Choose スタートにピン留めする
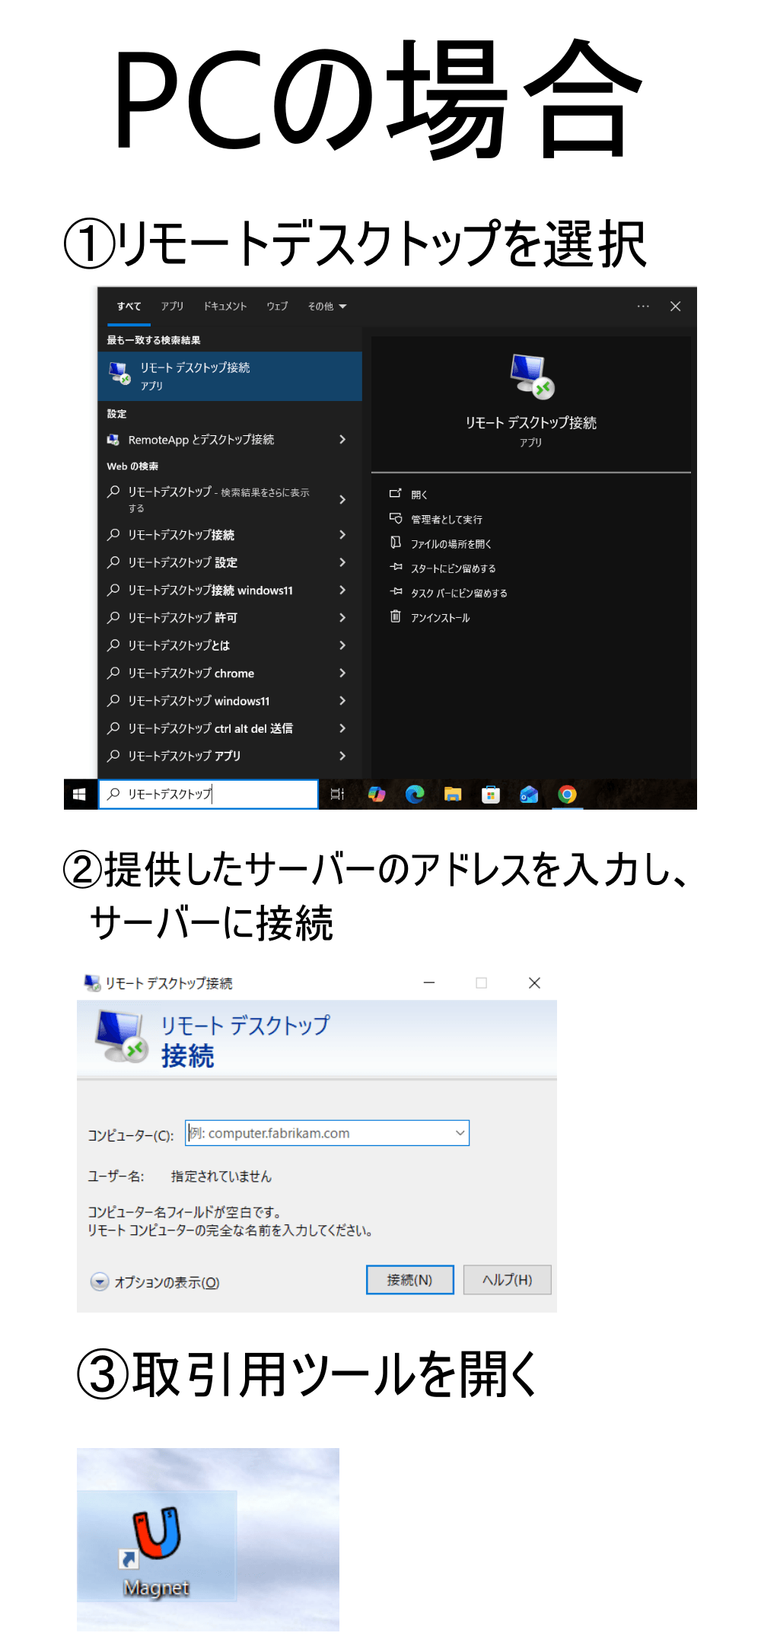The image size is (761, 1652). click(453, 568)
